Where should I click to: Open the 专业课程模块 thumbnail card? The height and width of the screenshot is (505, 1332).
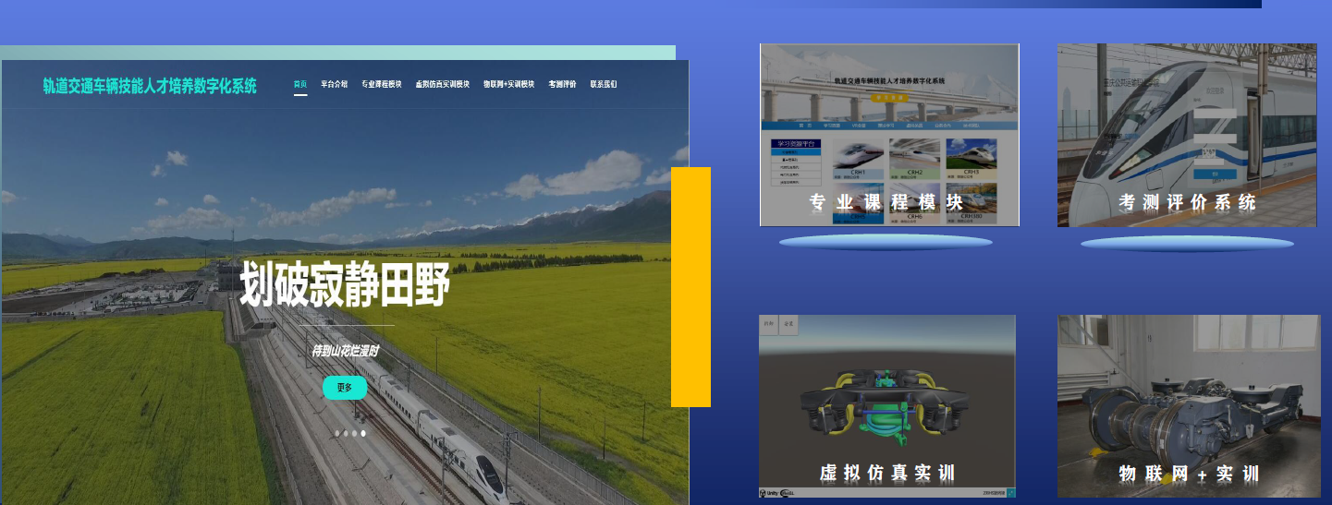coord(888,135)
